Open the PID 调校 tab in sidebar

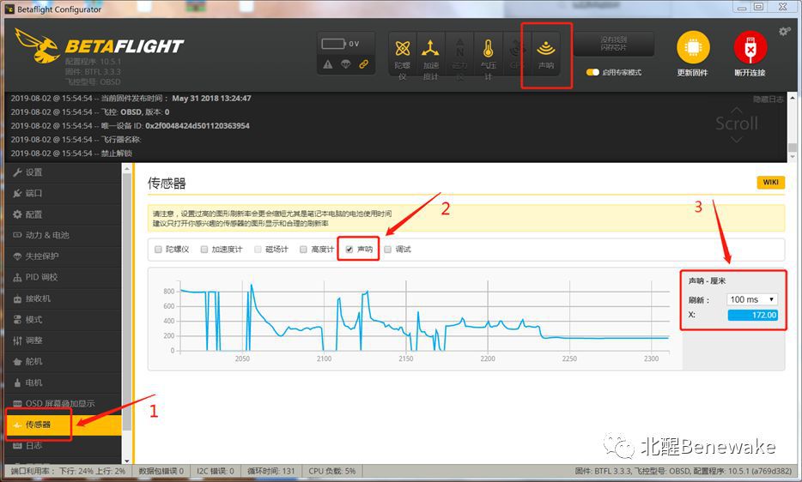(64, 278)
